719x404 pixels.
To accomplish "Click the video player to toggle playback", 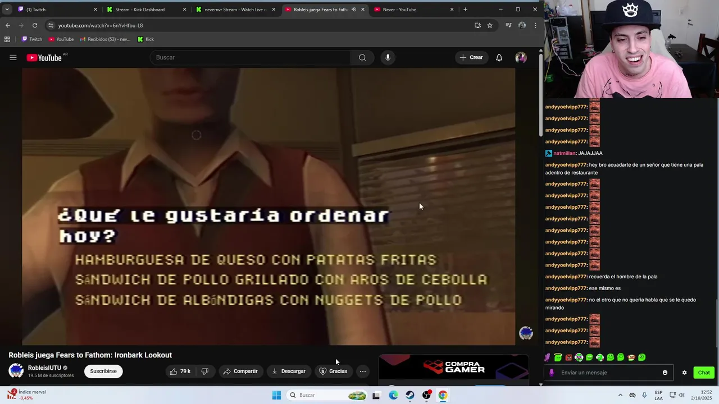I will 269,206.
